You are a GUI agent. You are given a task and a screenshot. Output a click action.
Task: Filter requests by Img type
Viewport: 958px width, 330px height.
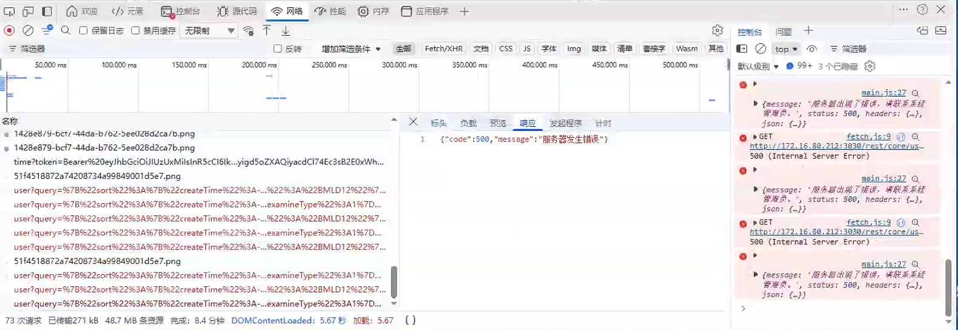574,49
